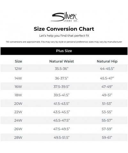Click the Size column header
Image resolution: width=128 pixels, height=153 pixels.
(x=19, y=61)
